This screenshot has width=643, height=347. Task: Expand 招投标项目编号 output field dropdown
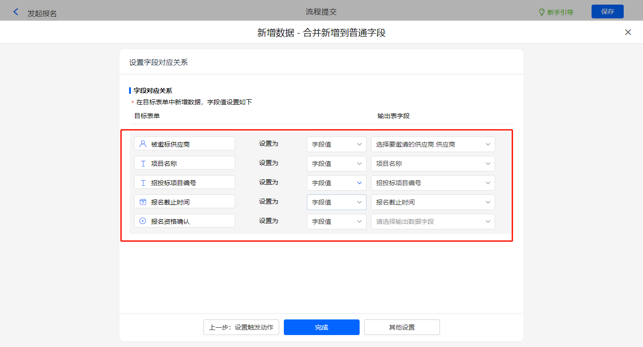coord(433,183)
